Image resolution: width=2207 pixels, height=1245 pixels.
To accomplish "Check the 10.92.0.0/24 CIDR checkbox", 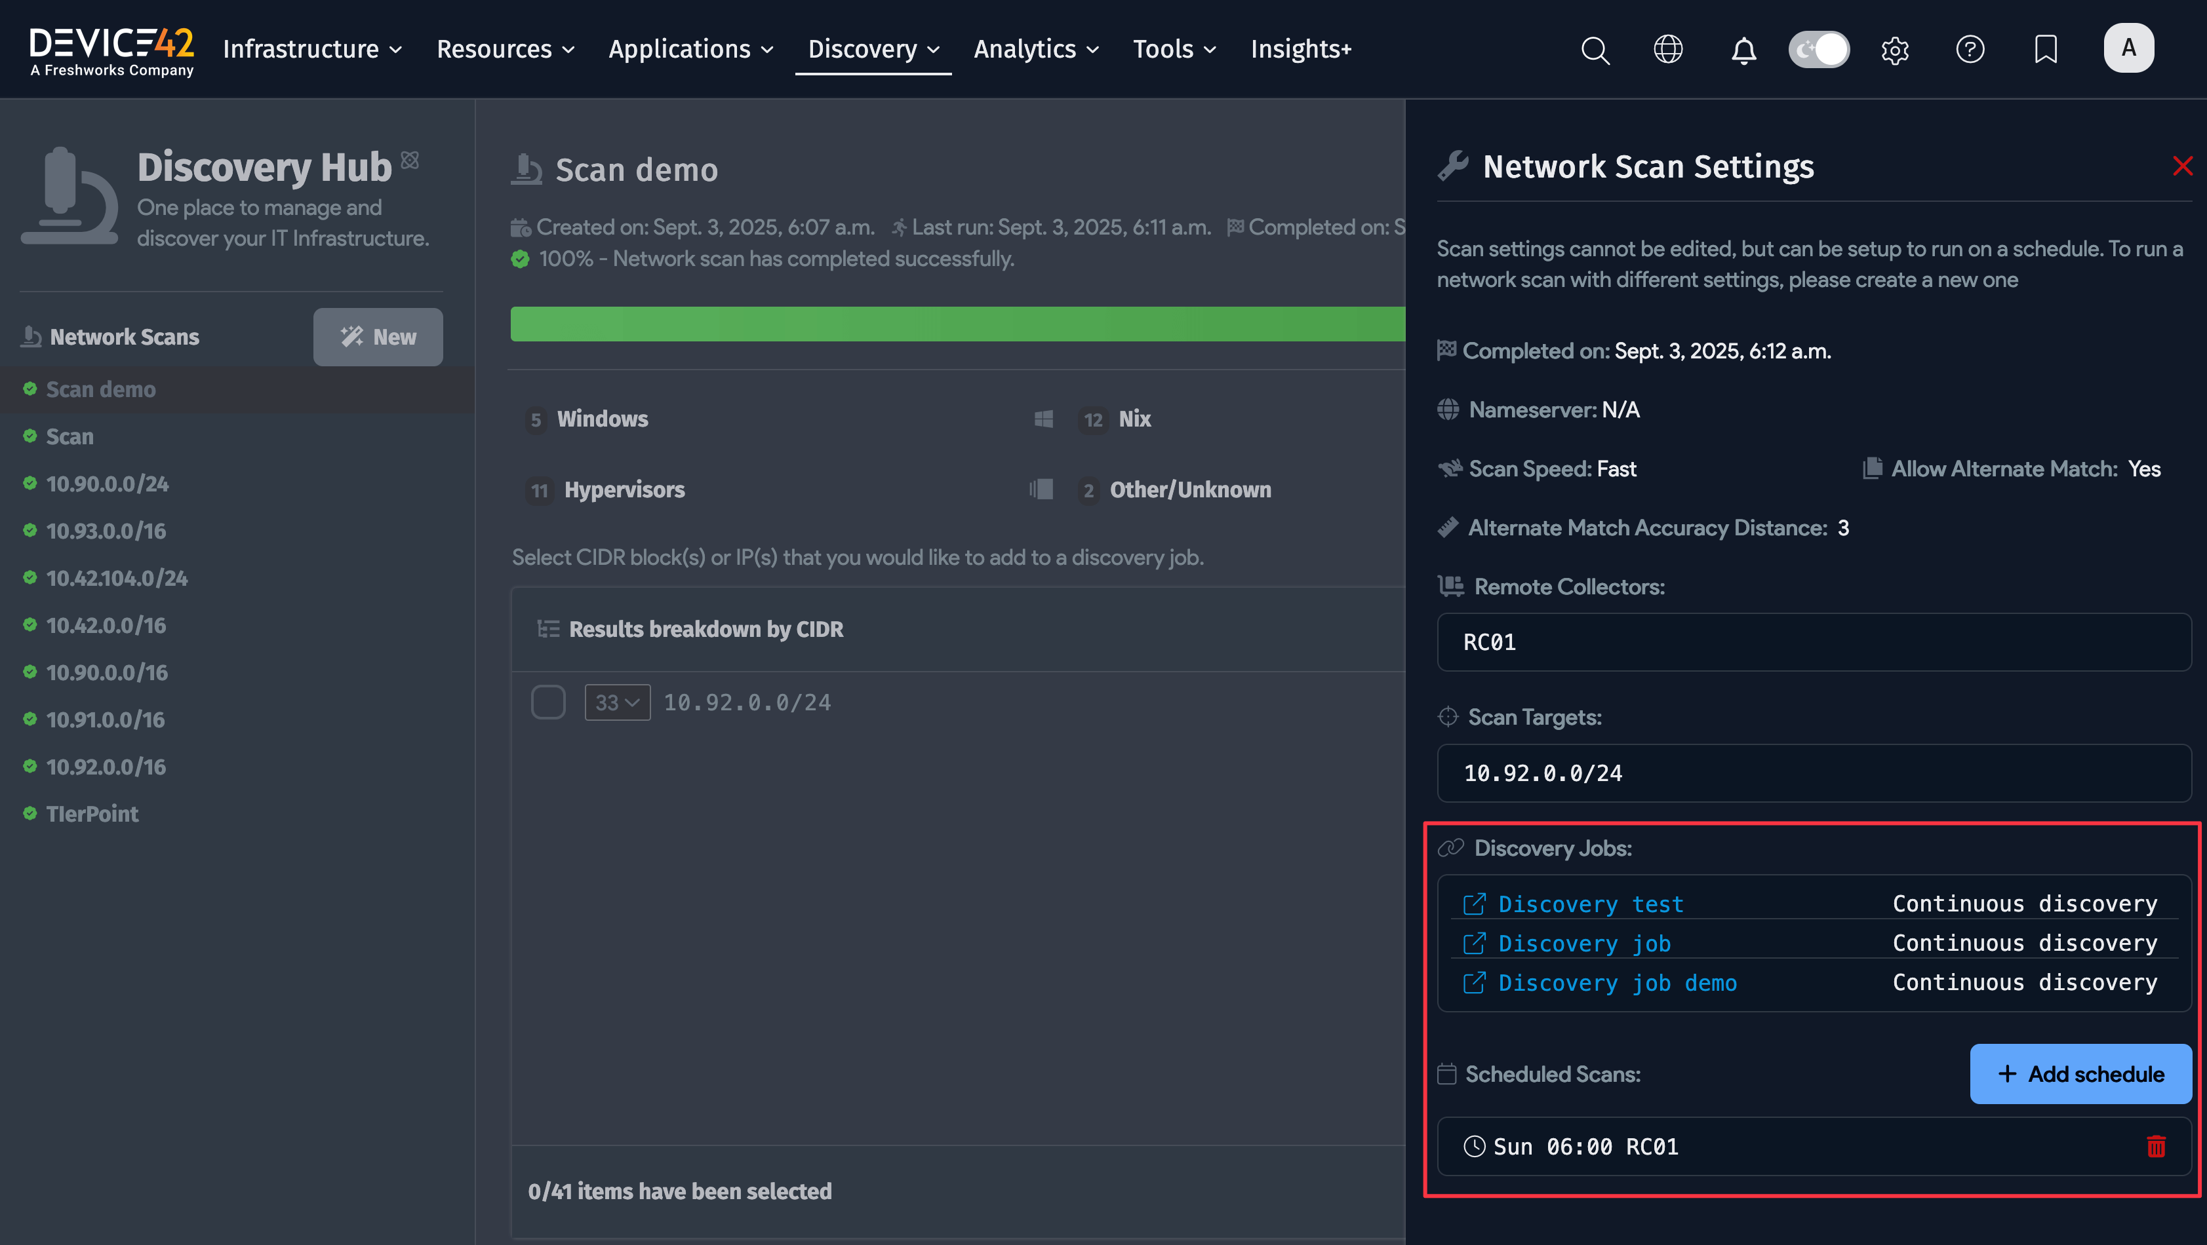I will (548, 701).
